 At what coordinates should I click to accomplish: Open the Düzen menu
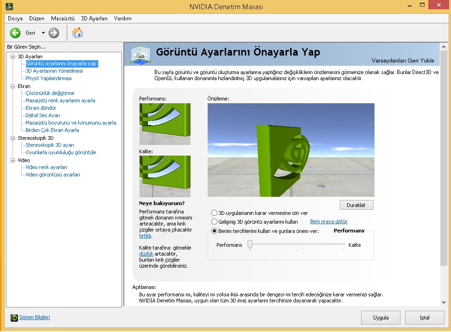[37, 19]
